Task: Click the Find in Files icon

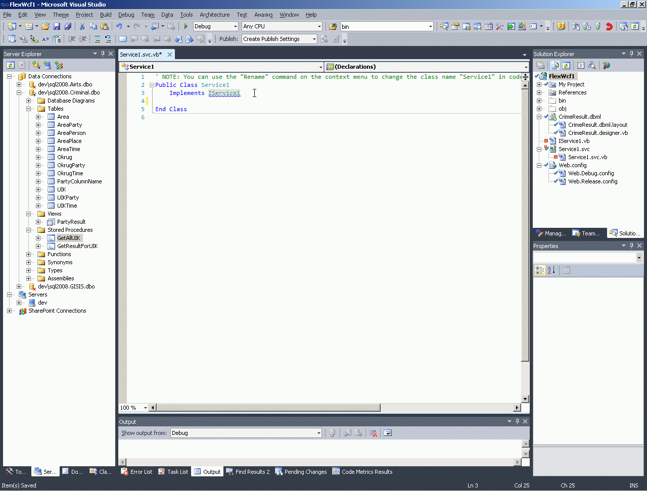Action: click(333, 26)
